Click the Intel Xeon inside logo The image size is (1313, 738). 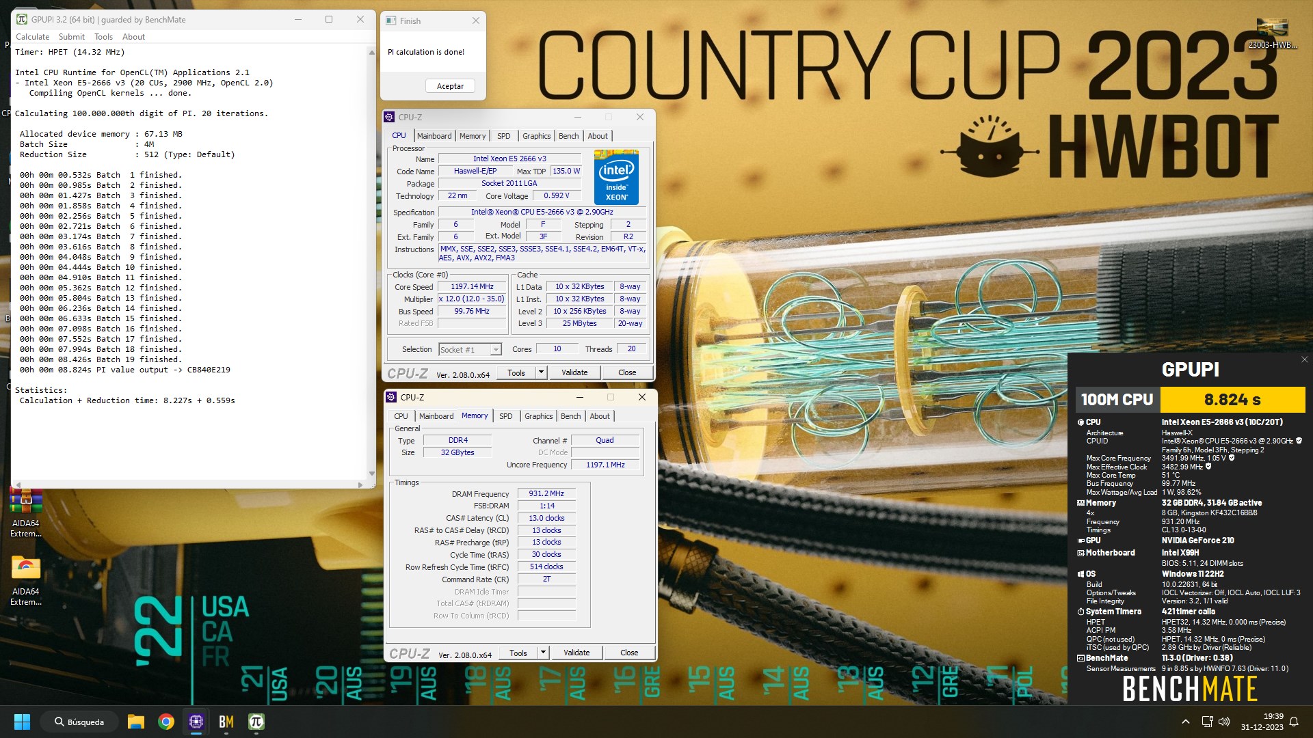(616, 177)
